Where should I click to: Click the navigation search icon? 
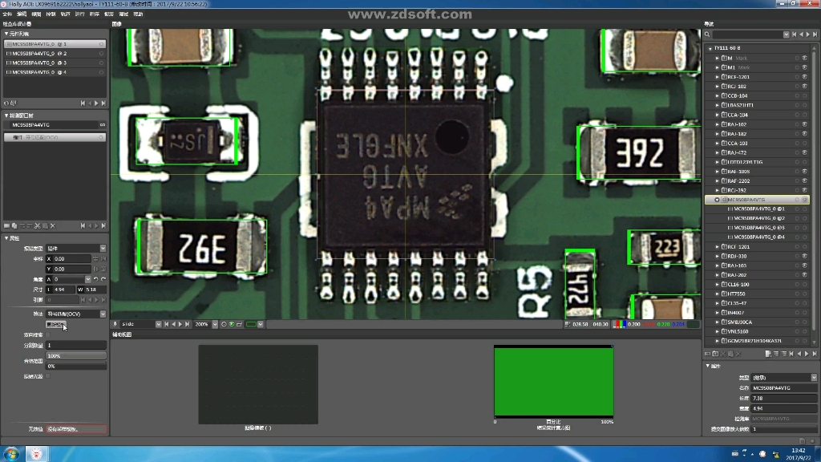[707, 34]
